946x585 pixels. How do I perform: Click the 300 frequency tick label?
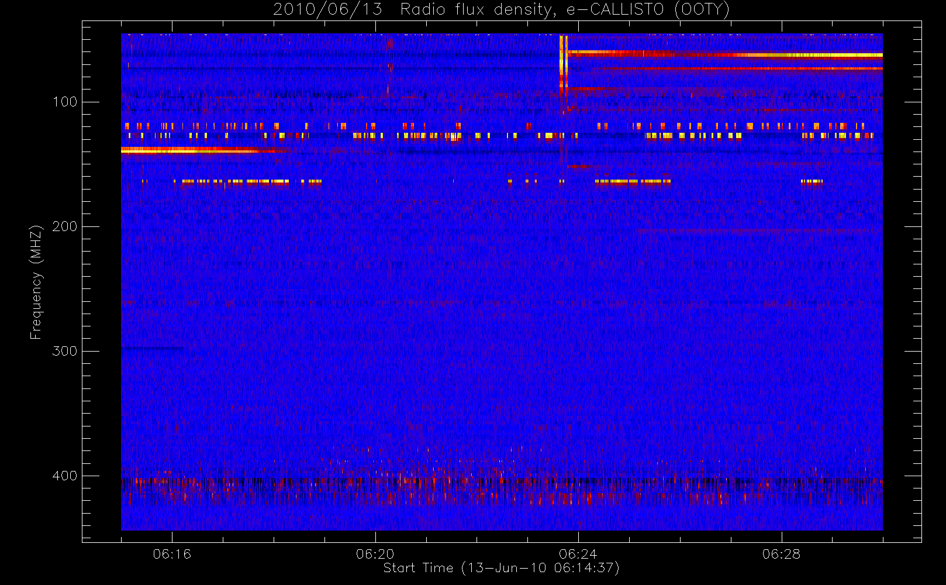pyautogui.click(x=65, y=351)
